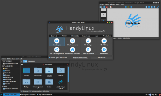This screenshot has width=161, height=96.
Task: Select second thumbnail in image viewer sidebar
Action: [103, 15]
